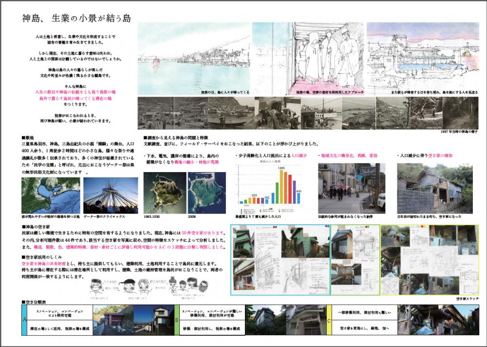Click the blue category A label
Screen dimensions: 487x347
coord(24,320)
